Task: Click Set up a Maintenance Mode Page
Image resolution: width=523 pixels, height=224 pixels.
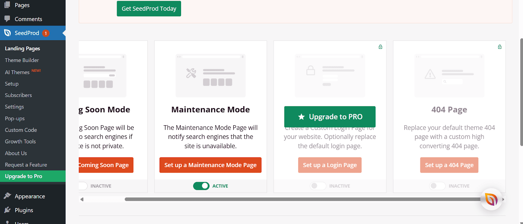Action: pos(211,165)
